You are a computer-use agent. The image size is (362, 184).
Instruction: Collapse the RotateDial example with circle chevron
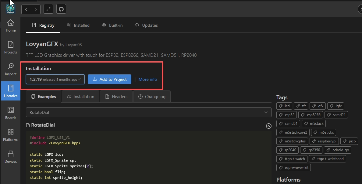[x=268, y=126]
